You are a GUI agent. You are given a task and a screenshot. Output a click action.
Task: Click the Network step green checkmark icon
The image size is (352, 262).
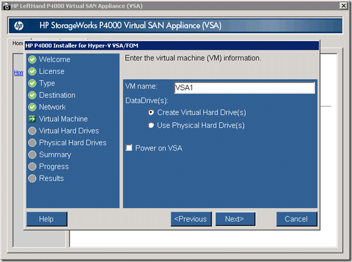click(32, 107)
